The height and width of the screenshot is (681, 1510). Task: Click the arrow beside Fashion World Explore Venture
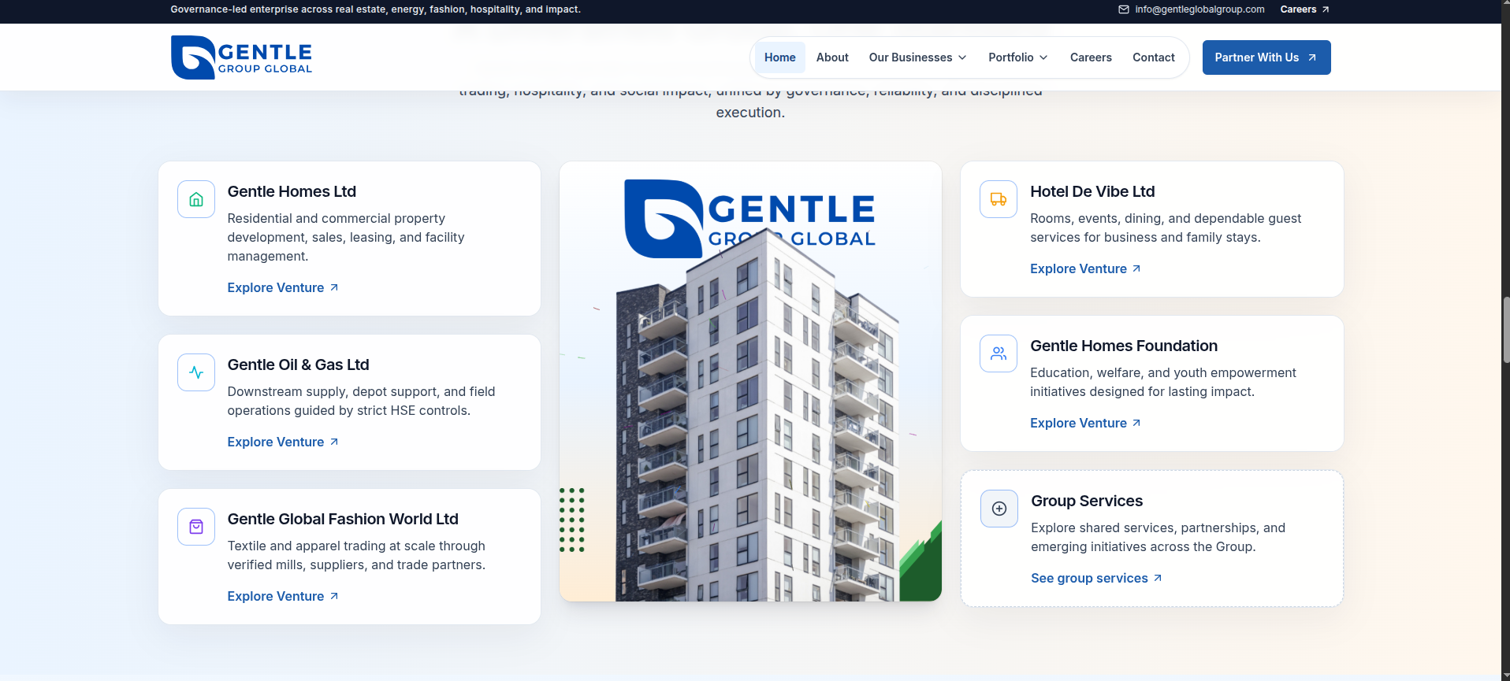click(x=334, y=596)
